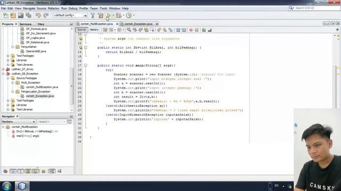Open the Profile Project dropdown arrow
Image resolution: width=341 pixels, height=191 pixels.
(x=134, y=15)
